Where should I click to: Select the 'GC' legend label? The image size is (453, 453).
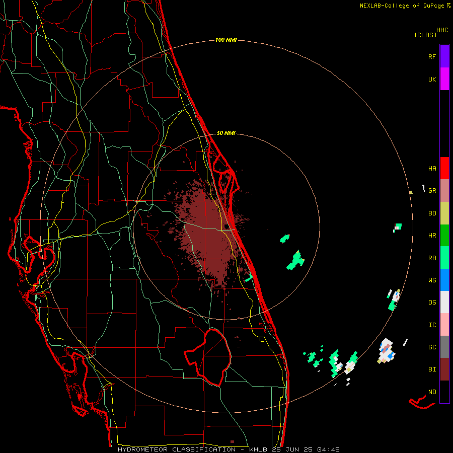coord(432,347)
